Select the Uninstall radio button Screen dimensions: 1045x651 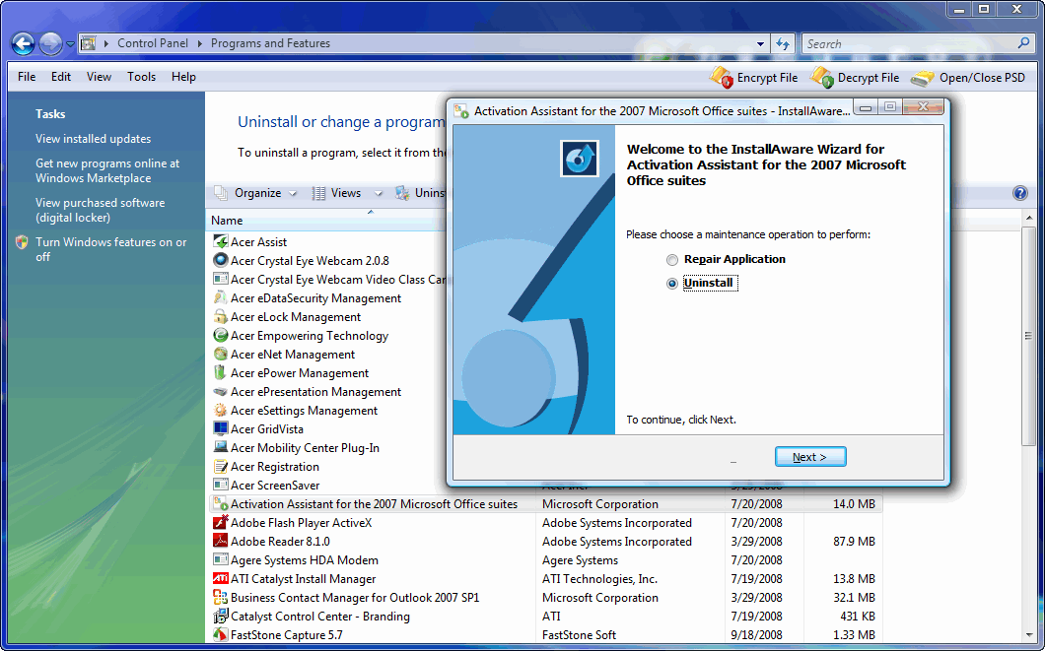(x=671, y=284)
